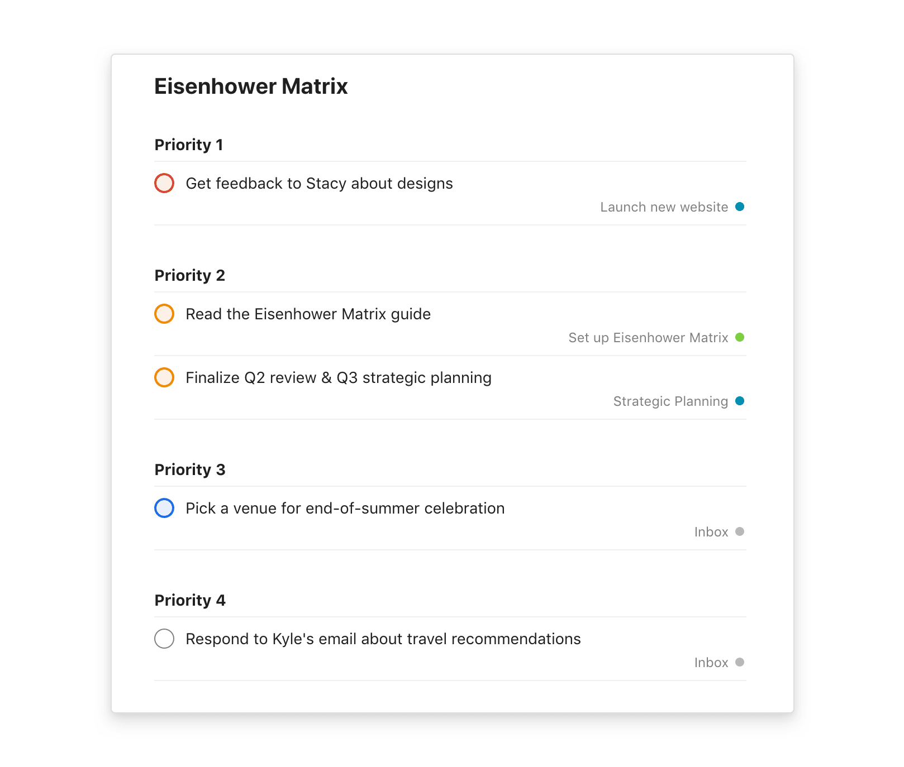Viewport: 904px width, 767px height.
Task: Click the green dot beside Set up Eisenhower Matrix
Action: click(740, 337)
